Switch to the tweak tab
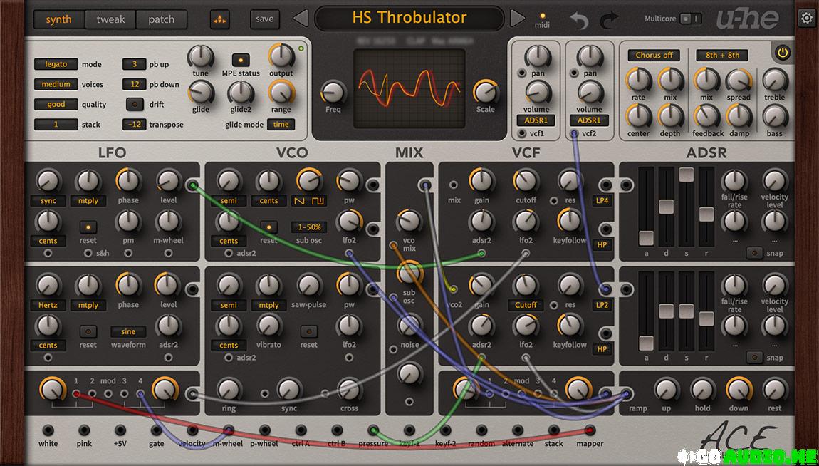This screenshot has width=819, height=466. (x=110, y=19)
